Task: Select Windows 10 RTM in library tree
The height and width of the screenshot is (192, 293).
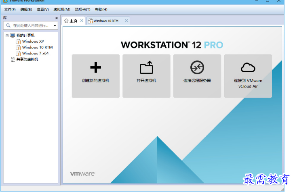Action: coord(37,47)
